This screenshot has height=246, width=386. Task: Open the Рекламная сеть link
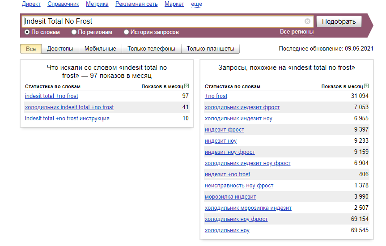pyautogui.click(x=136, y=4)
